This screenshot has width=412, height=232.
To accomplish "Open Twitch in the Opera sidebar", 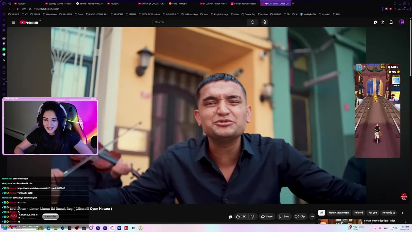I will click(x=4, y=43).
